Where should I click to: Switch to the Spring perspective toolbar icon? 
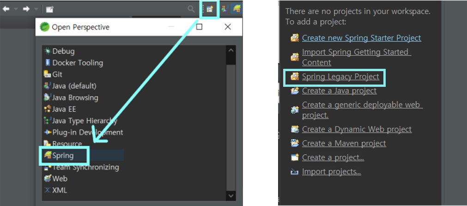pos(237,9)
